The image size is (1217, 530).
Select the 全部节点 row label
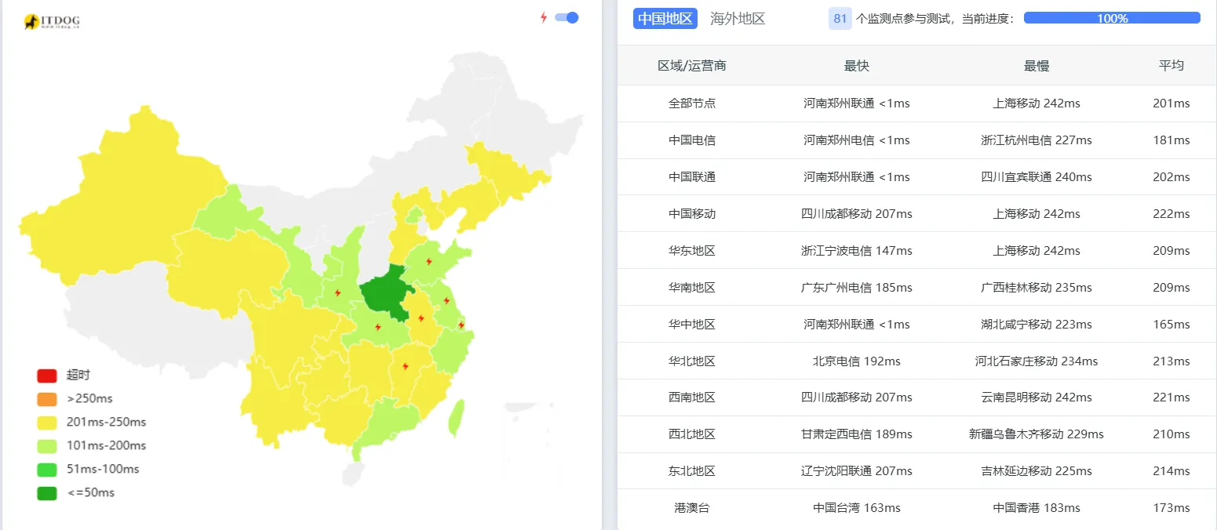692,103
